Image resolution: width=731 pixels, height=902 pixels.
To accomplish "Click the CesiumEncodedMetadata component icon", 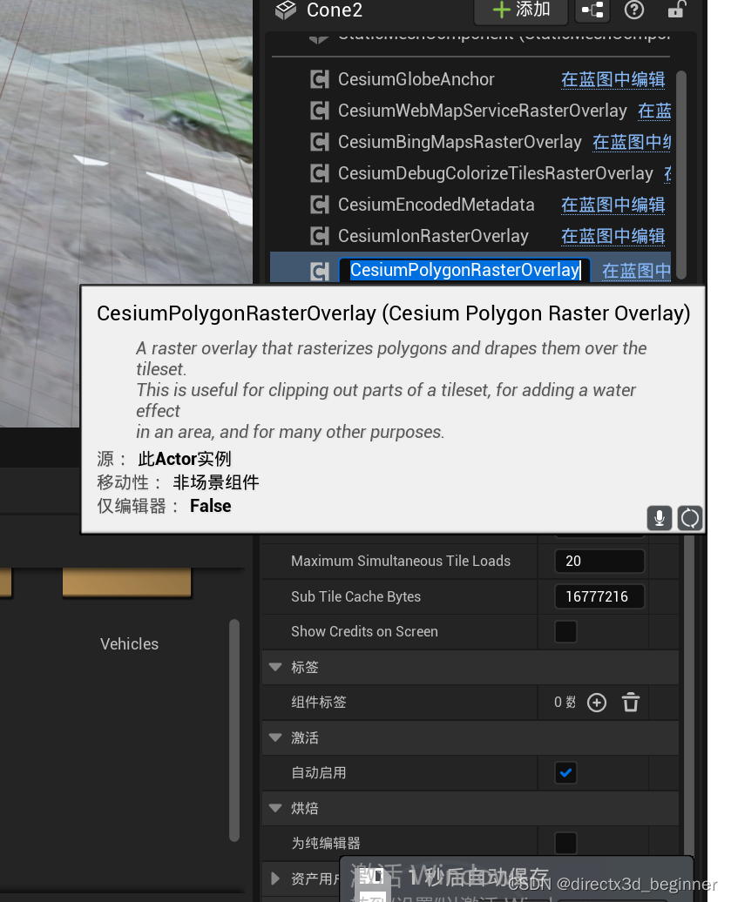I will pos(320,205).
